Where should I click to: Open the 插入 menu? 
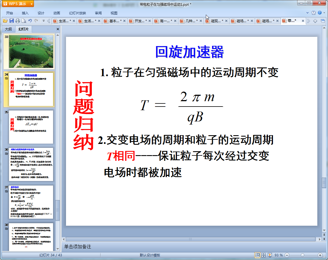pyautogui.click(x=25, y=13)
